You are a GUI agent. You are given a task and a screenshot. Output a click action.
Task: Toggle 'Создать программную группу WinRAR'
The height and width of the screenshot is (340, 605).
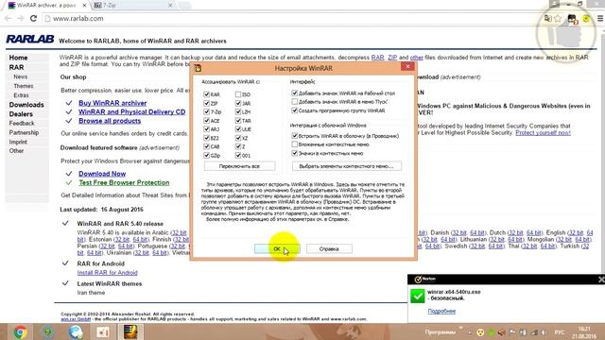(x=294, y=110)
